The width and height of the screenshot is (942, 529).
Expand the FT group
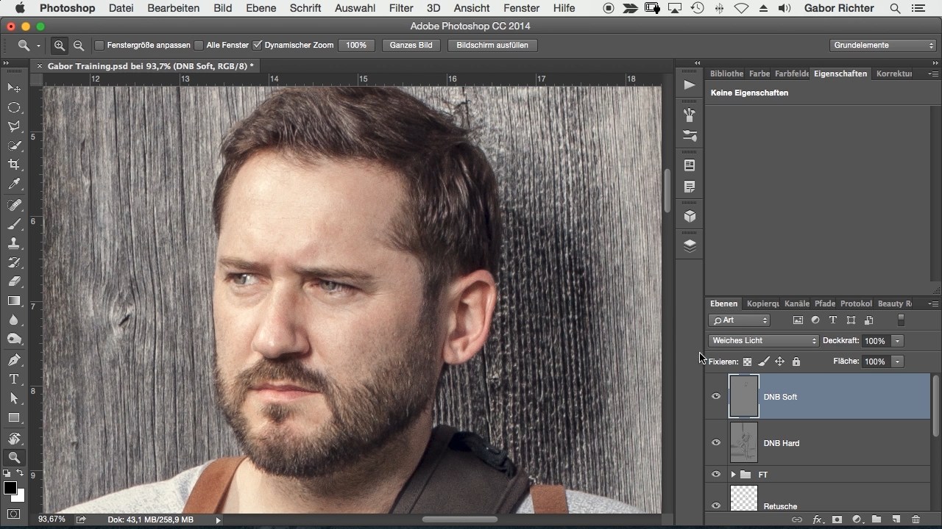coord(733,475)
